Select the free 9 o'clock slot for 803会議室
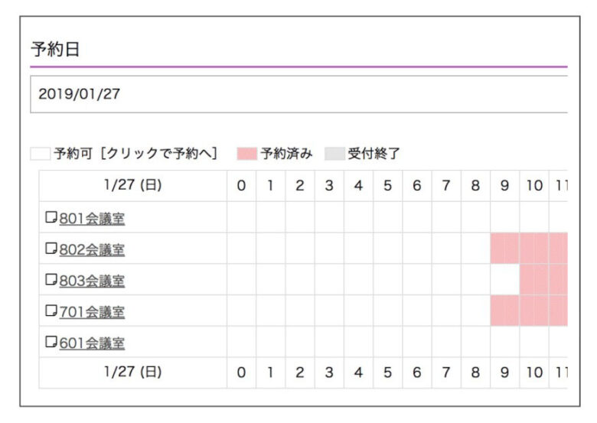The height and width of the screenshot is (423, 597). 505,280
